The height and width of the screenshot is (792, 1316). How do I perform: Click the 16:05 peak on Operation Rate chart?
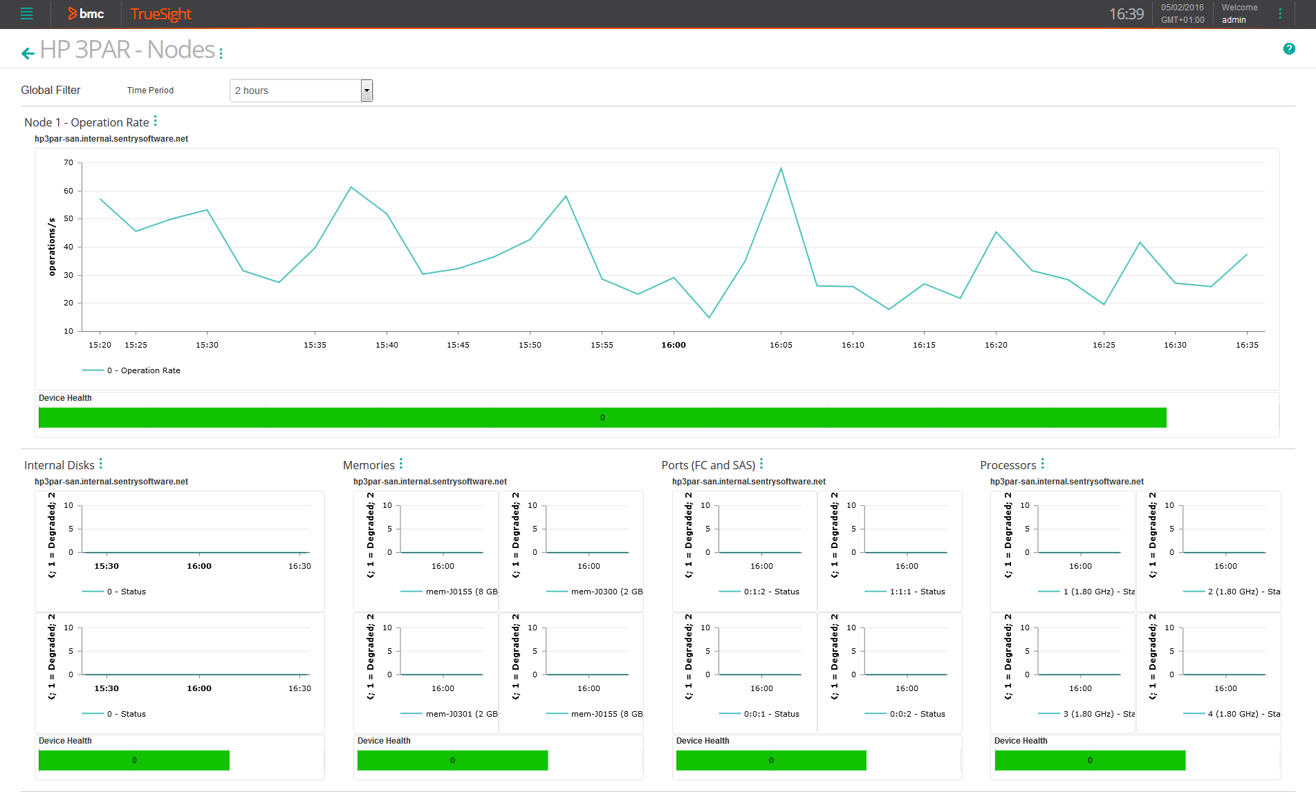point(781,169)
